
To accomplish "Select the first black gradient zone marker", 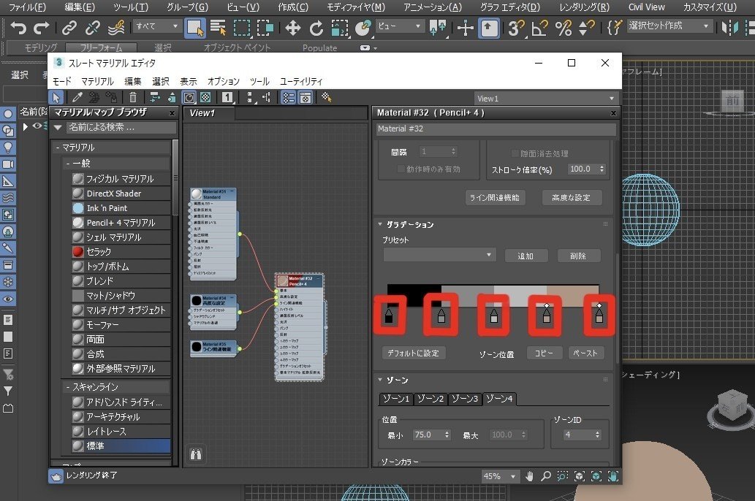I will 390,316.
